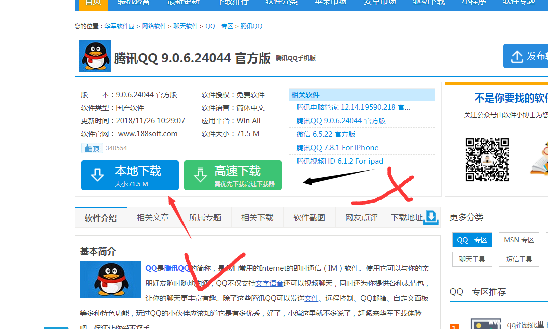Open the 腾讯QQ手机版 link beside the title
The height and width of the screenshot is (329, 548).
296,58
